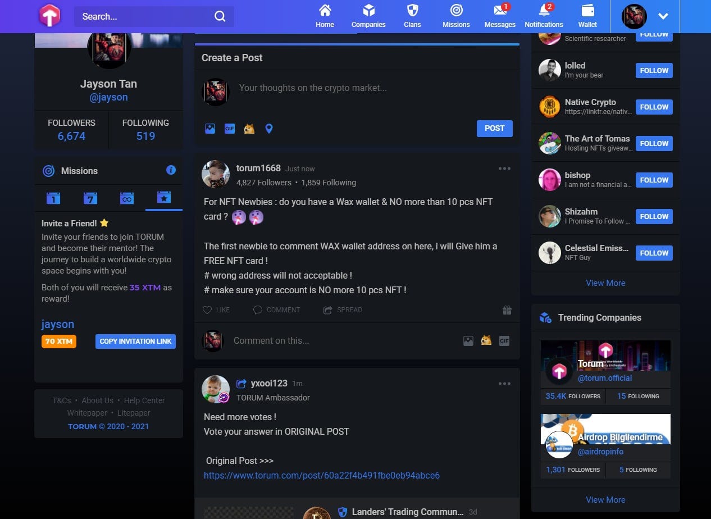Viewport: 711px width, 519px height.
Task: Select the infinity missions tab icon
Action: (x=127, y=198)
